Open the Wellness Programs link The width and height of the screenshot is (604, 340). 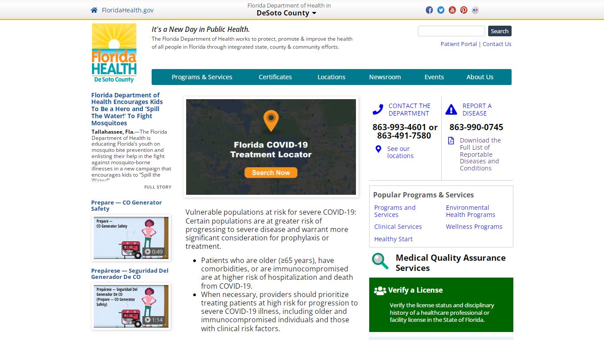point(474,227)
